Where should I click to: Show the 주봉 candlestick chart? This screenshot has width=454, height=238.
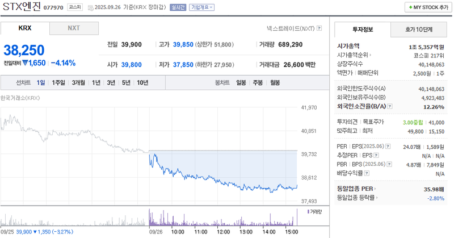click(258, 82)
